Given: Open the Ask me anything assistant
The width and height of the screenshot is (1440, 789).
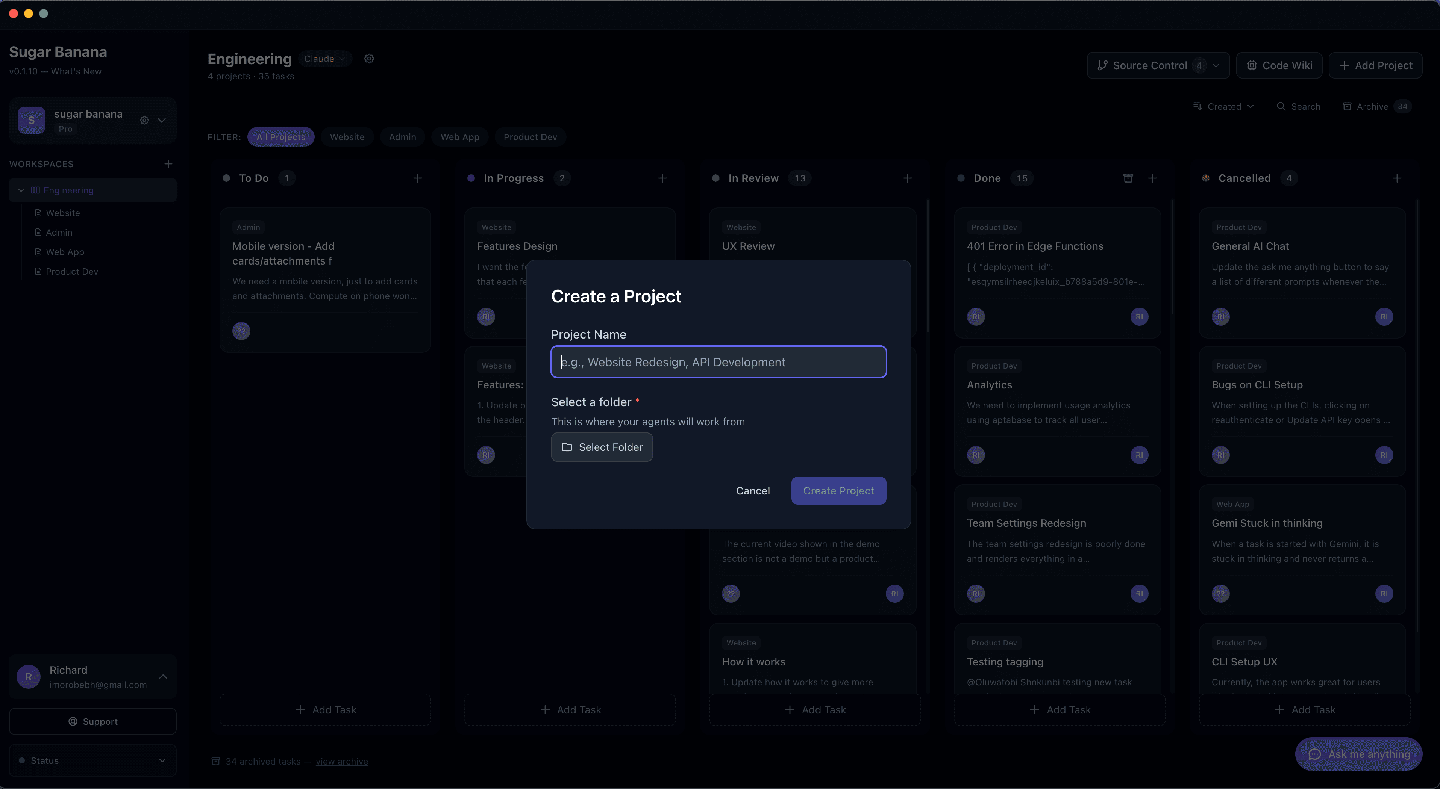Looking at the screenshot, I should pyautogui.click(x=1358, y=754).
